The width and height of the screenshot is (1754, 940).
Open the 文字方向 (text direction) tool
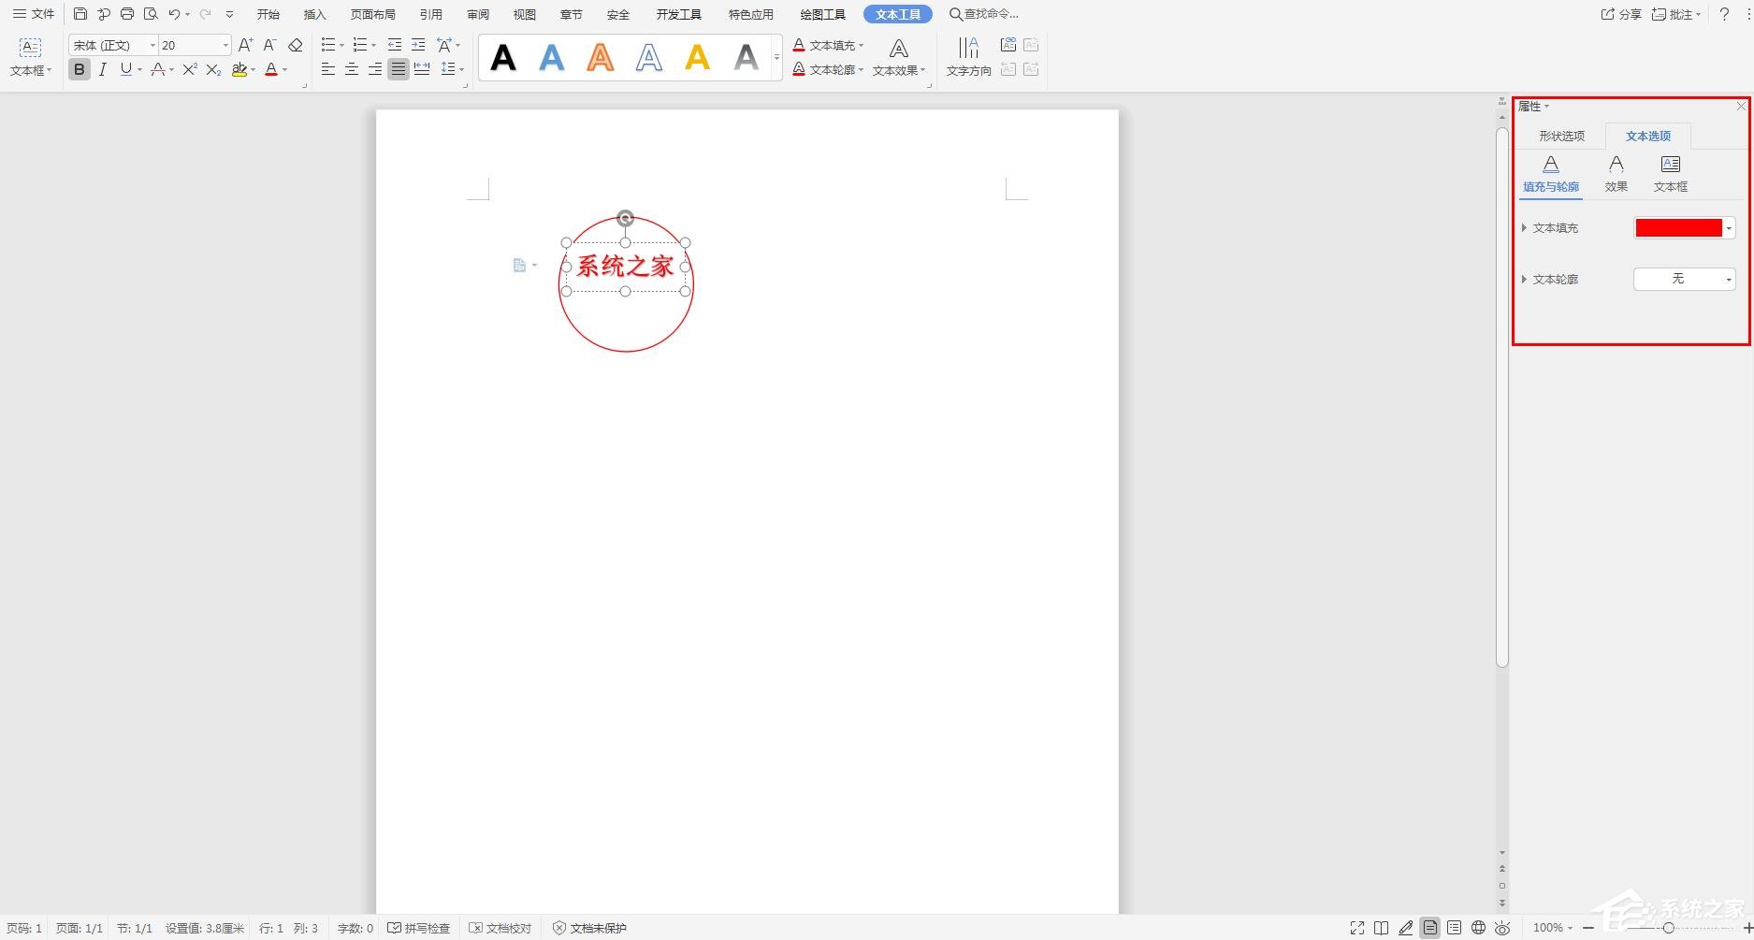point(967,56)
